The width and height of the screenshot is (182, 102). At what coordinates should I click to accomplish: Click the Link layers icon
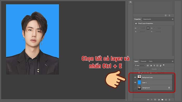[x=148, y=100]
